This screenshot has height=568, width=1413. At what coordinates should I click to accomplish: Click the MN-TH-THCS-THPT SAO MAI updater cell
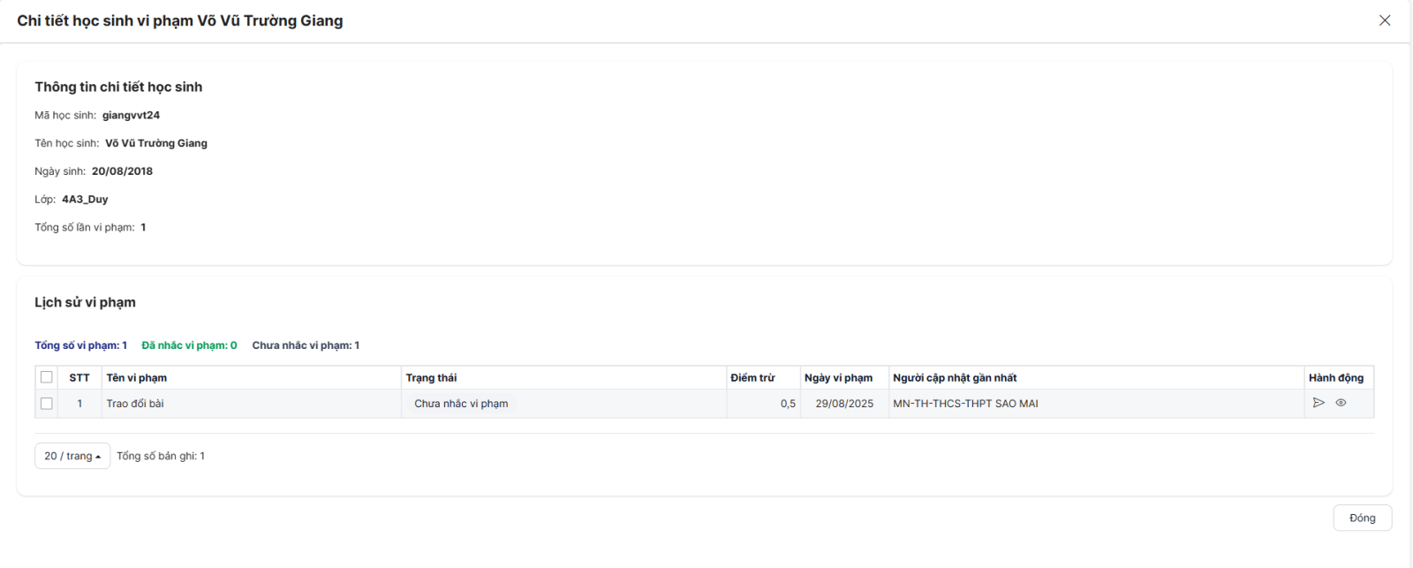[x=965, y=404]
